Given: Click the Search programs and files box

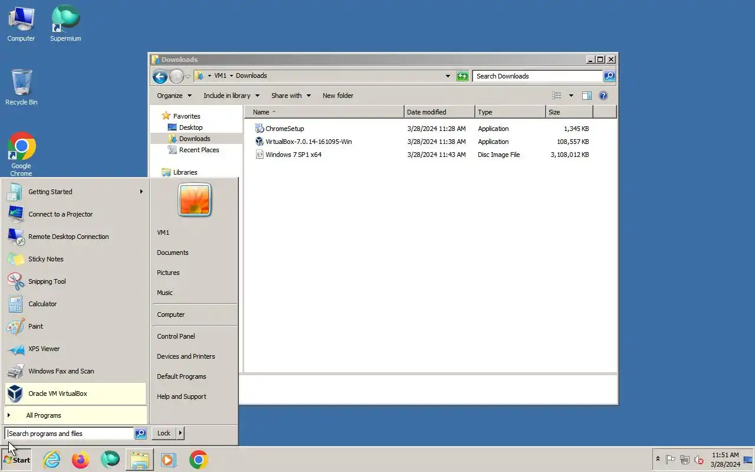Looking at the screenshot, I should click(x=70, y=434).
